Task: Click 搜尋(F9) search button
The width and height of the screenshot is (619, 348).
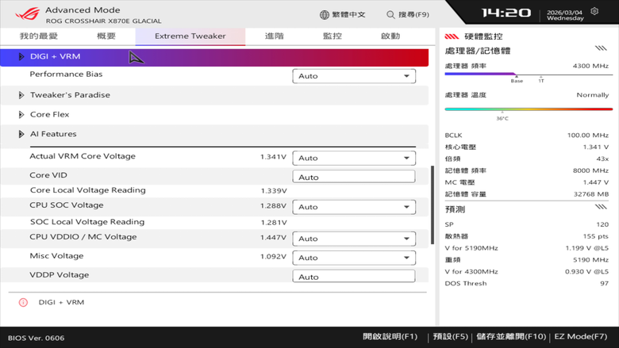Action: click(x=408, y=14)
